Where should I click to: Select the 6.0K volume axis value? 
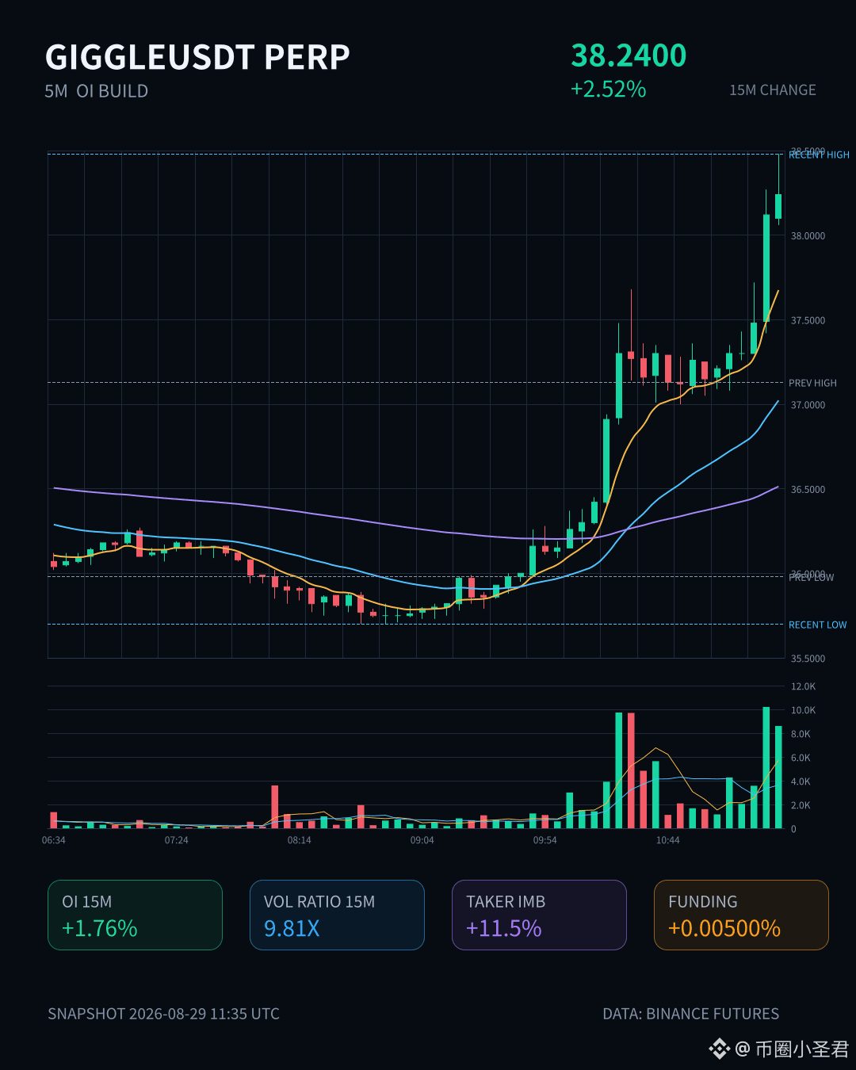click(801, 758)
